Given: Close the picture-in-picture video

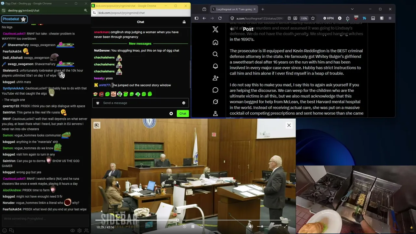Looking at the screenshot, I should [289, 125].
